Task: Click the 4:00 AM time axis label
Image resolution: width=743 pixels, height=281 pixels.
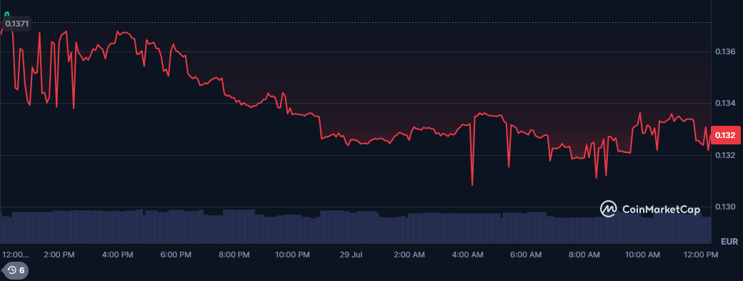Action: click(x=468, y=255)
